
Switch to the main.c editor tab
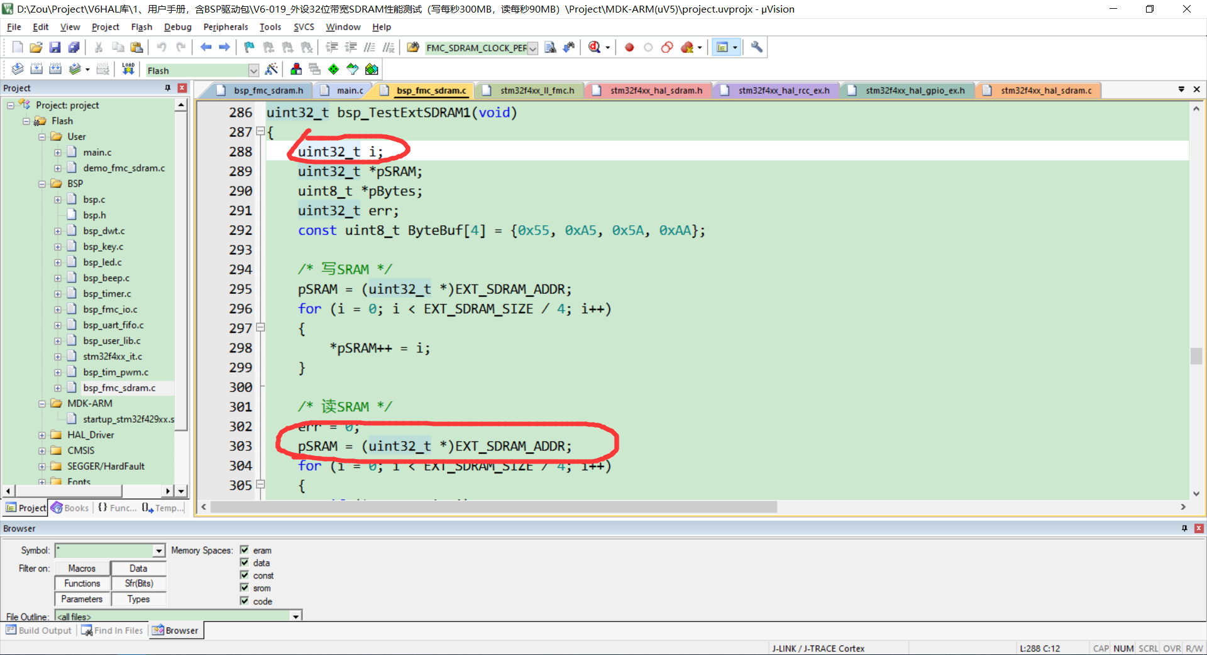pos(343,90)
